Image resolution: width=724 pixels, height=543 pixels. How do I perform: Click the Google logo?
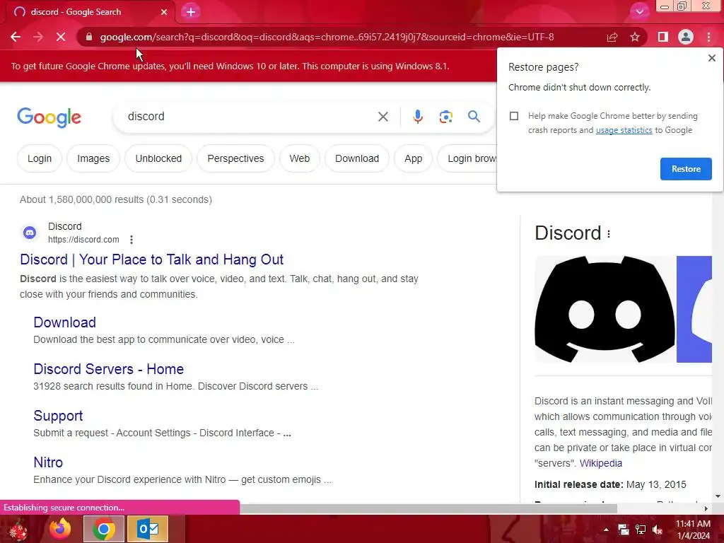click(49, 117)
